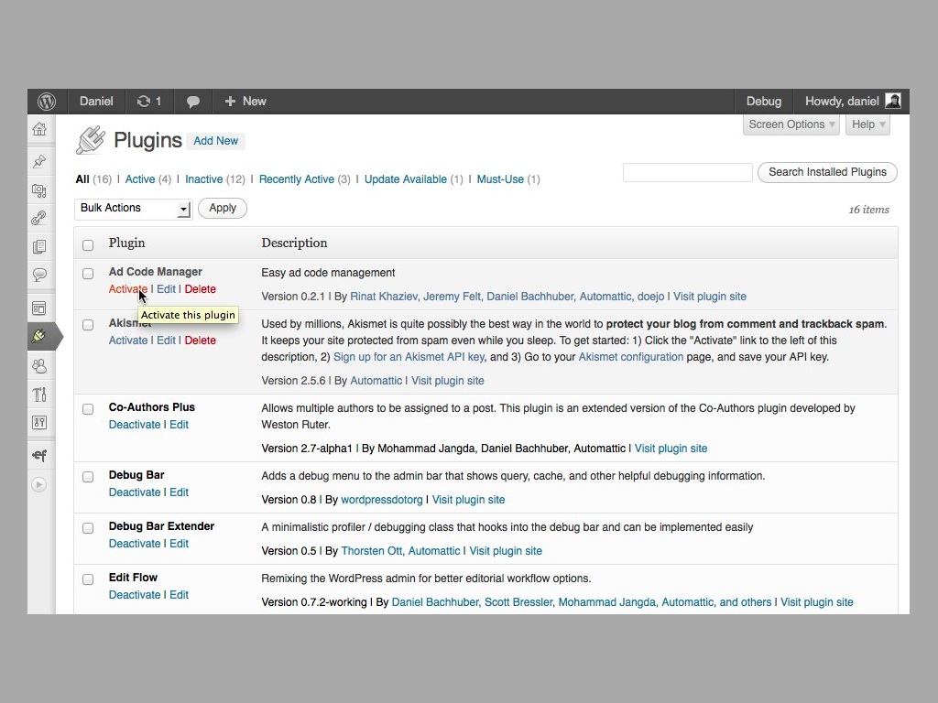Image resolution: width=938 pixels, height=703 pixels.
Task: Open the Tools icon in sidebar
Action: 39,395
